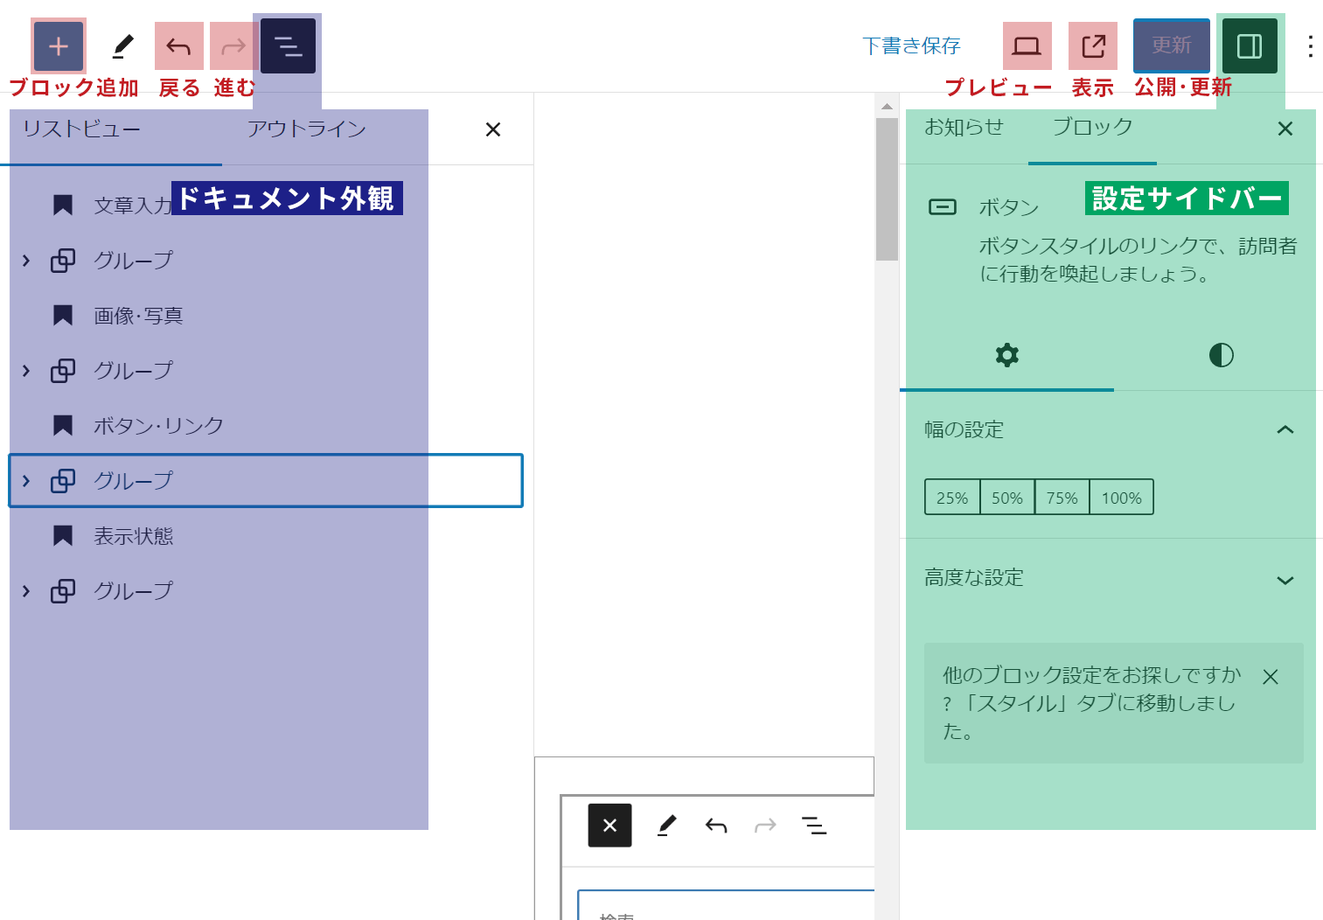Set button width to 25%
The height and width of the screenshot is (920, 1323).
pyautogui.click(x=952, y=498)
